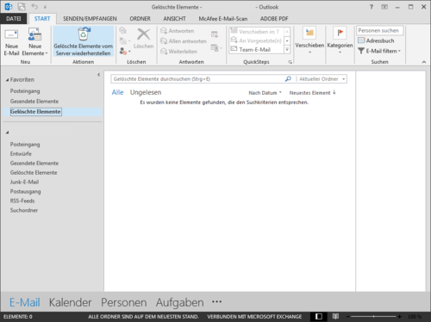Screen dimensions: 431x322
Task: Switch to Kalender view
Action: pyautogui.click(x=70, y=302)
